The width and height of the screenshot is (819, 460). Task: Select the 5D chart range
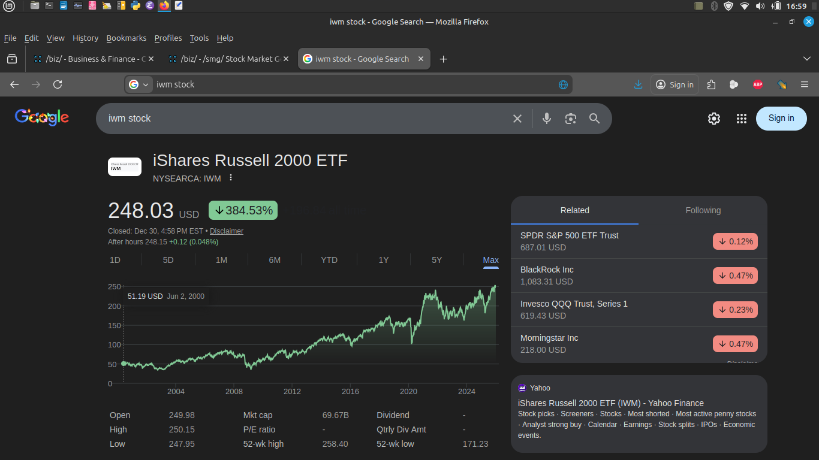tap(168, 260)
